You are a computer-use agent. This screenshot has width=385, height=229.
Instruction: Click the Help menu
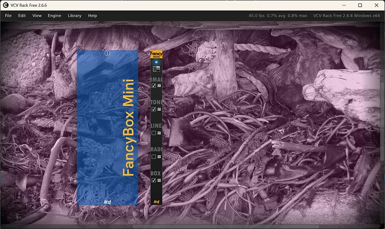click(x=93, y=16)
